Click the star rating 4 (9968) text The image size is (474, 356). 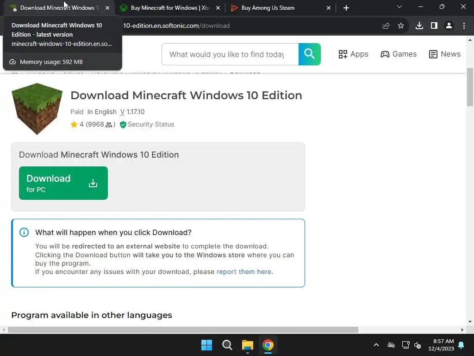93,124
